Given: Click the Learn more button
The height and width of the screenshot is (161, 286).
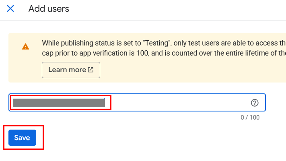Looking at the screenshot, I should coord(71,70).
